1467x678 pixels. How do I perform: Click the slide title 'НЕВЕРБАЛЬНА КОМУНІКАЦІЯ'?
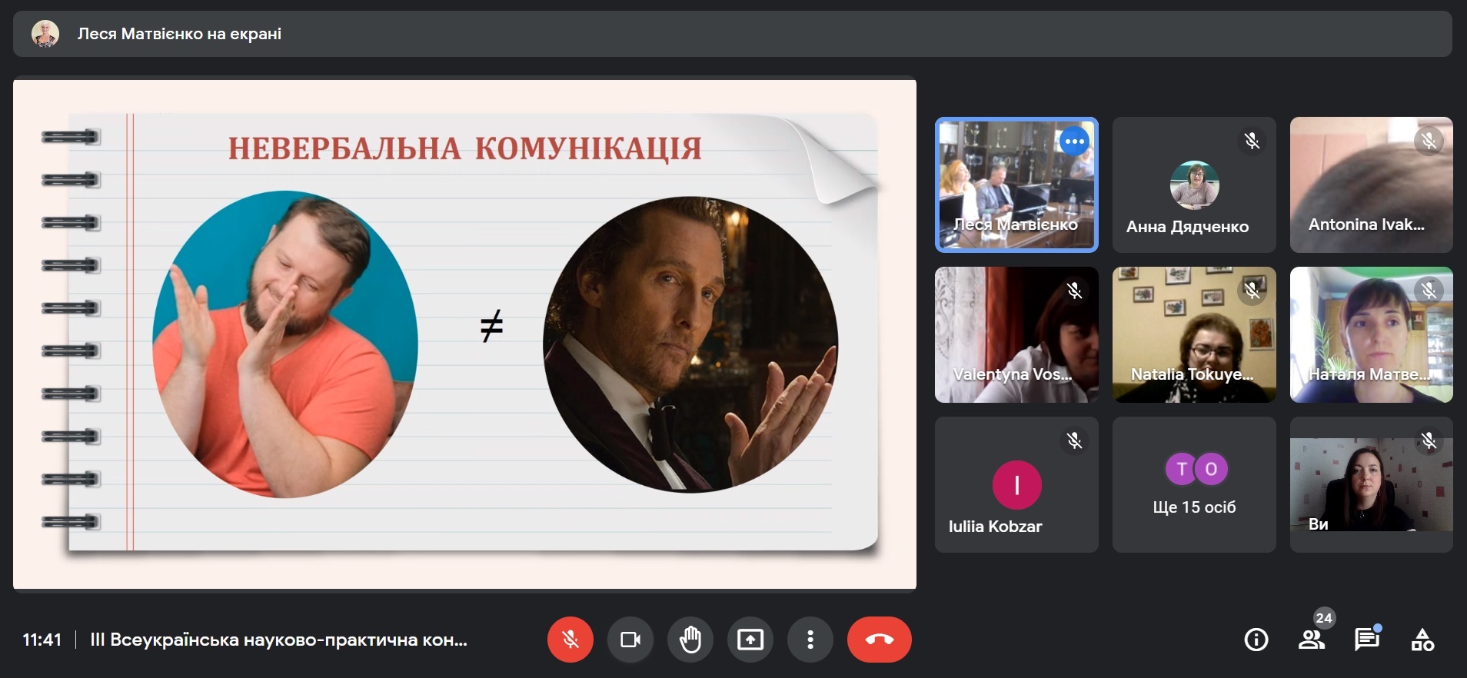464,148
